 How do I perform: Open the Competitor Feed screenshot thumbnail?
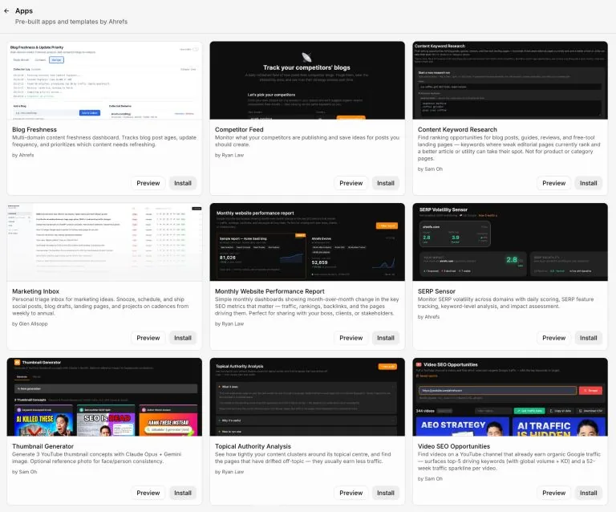point(307,80)
